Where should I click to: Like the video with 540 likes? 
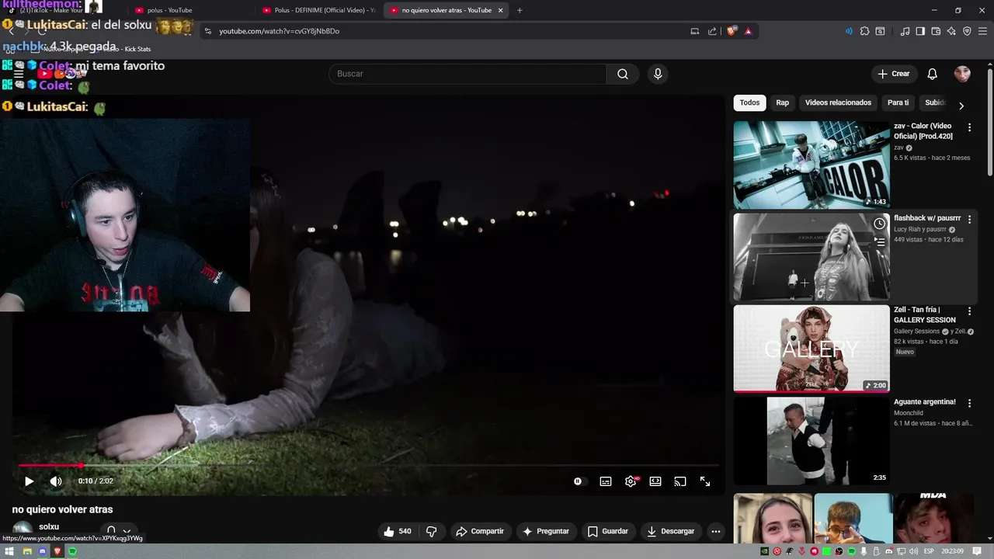tap(398, 531)
